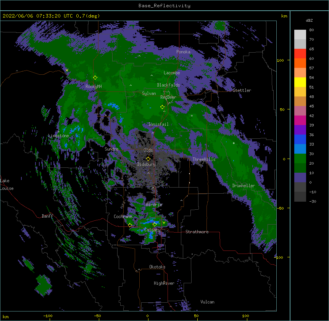Click yellow diamond marker below Olds label
The image size is (329, 321).
[x=148, y=159]
